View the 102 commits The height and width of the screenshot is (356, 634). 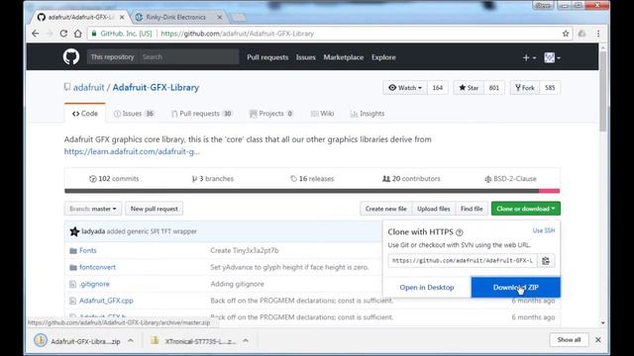click(x=114, y=178)
